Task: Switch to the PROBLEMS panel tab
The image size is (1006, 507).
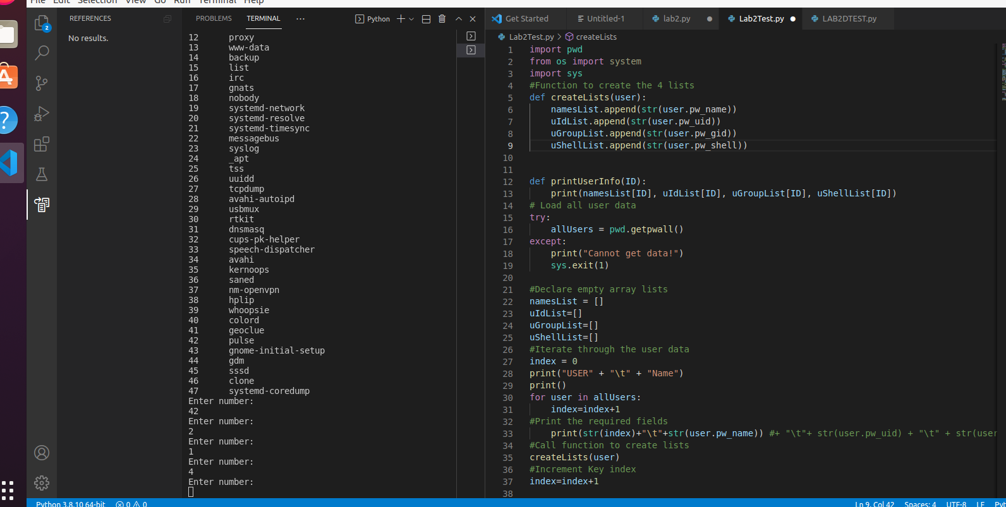Action: (214, 19)
